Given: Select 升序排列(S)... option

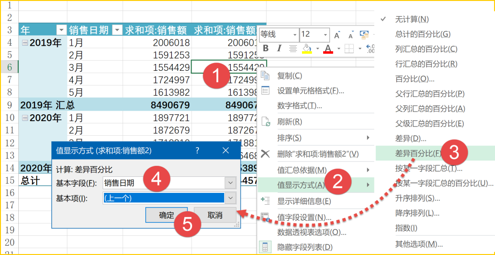Looking at the screenshot, I should pyautogui.click(x=418, y=198).
